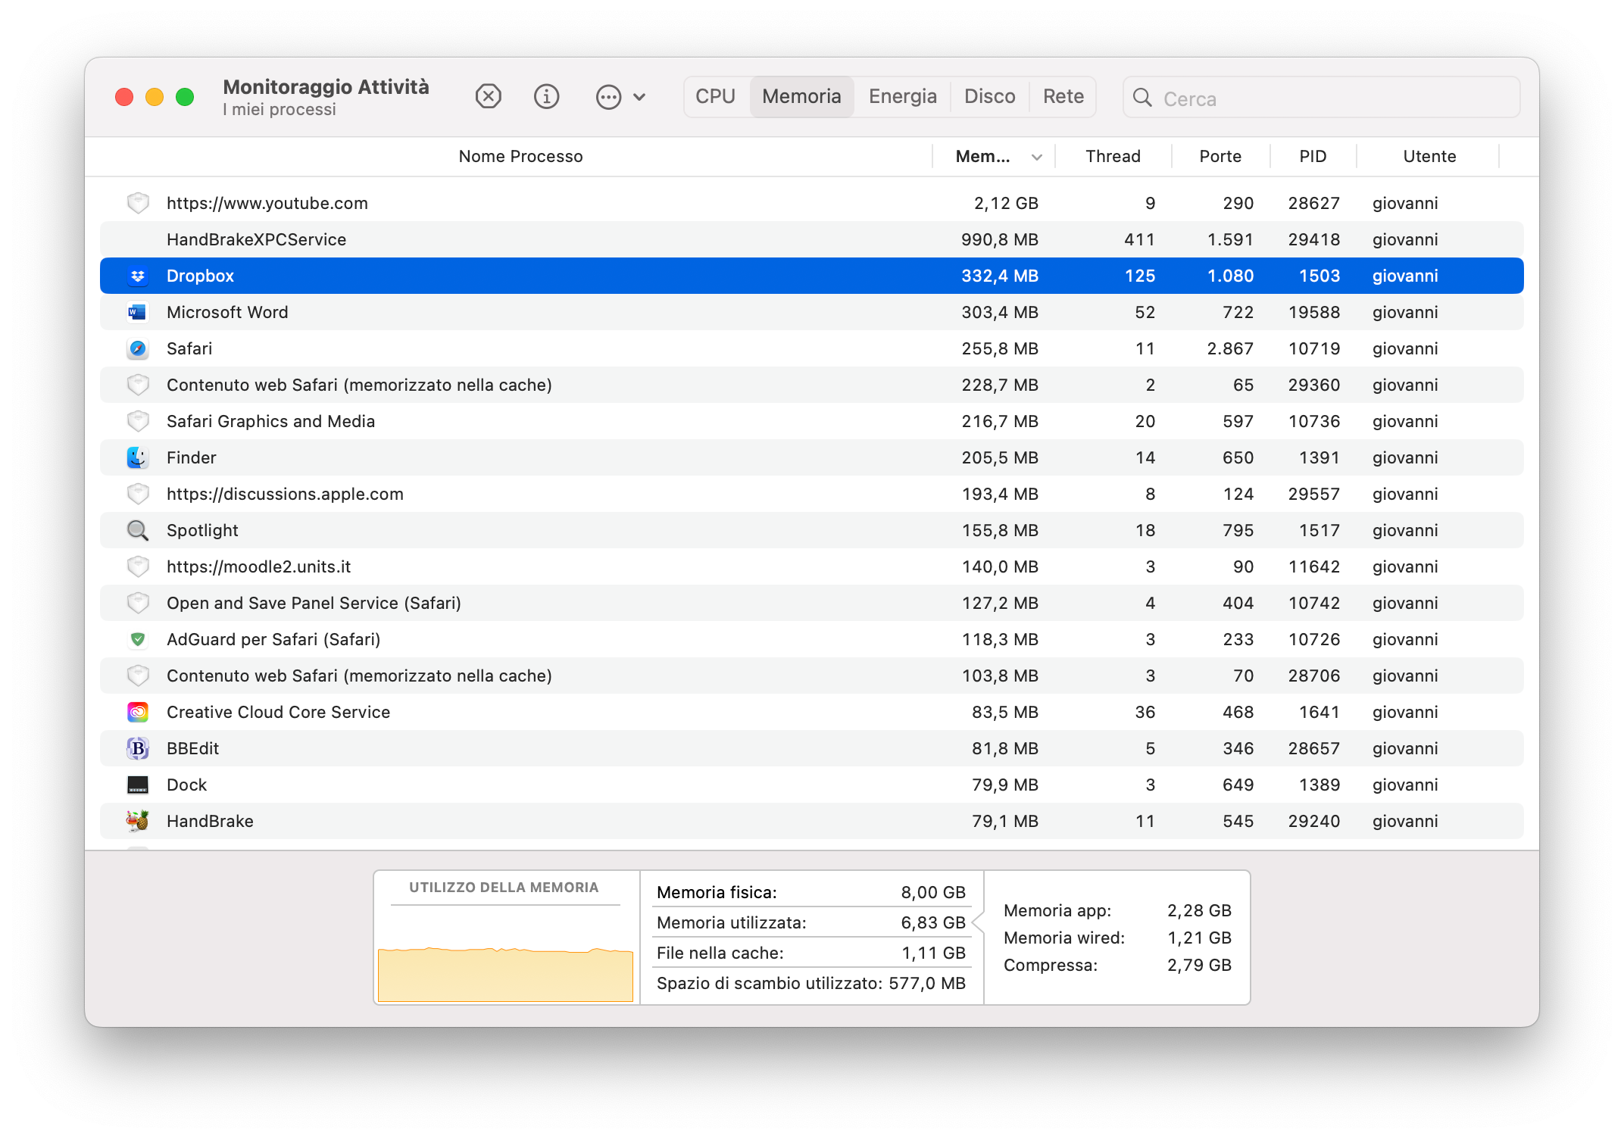Viewport: 1624px width, 1139px height.
Task: Select the Safari browser icon
Action: pos(138,348)
